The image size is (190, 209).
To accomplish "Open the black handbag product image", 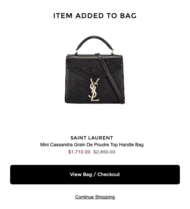I will (x=95, y=70).
